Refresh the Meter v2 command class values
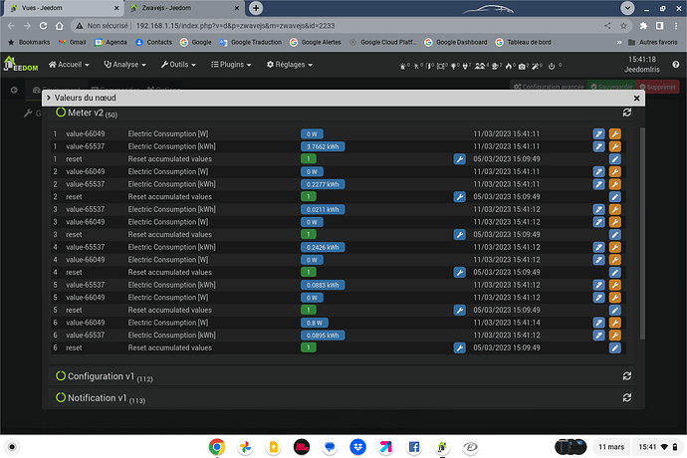 (627, 113)
